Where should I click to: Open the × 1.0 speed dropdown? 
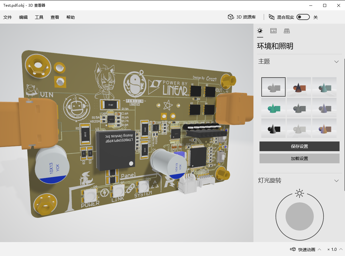point(335,249)
